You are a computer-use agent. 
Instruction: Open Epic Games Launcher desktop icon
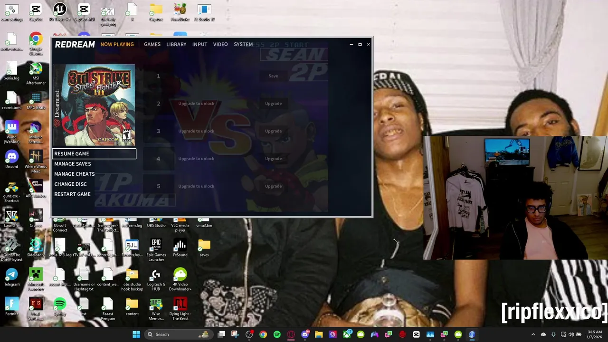click(x=156, y=250)
